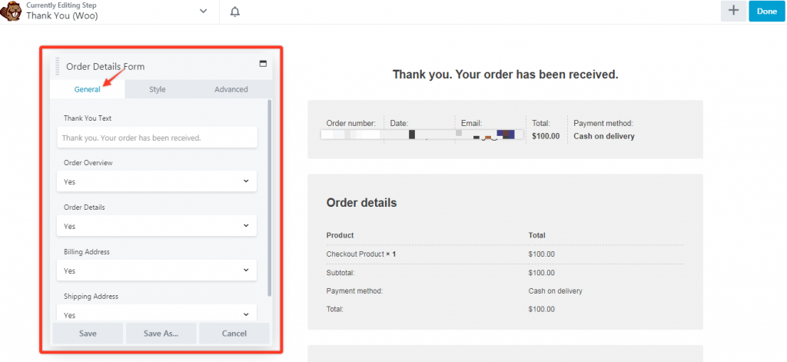Click the Beaver Builder logo icon

(12, 12)
